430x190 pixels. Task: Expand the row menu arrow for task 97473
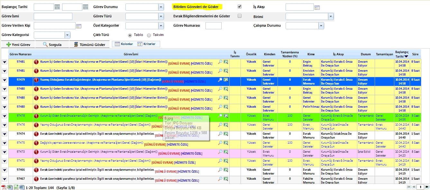[x=5, y=152]
